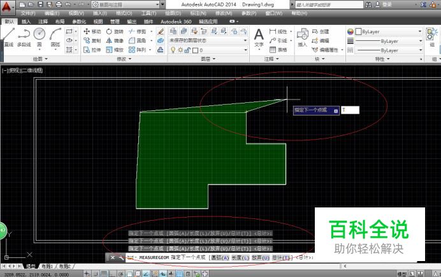Click the Save icon in quick access toolbar

[40, 4]
